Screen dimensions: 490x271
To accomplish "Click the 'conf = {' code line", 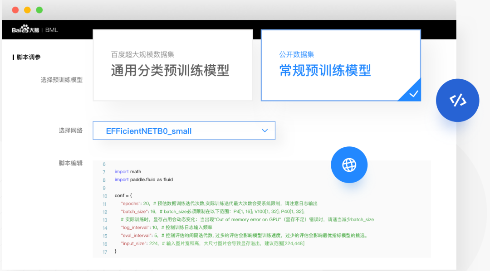I will [x=123, y=195].
